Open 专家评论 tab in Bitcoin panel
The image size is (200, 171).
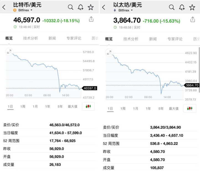[74, 38]
